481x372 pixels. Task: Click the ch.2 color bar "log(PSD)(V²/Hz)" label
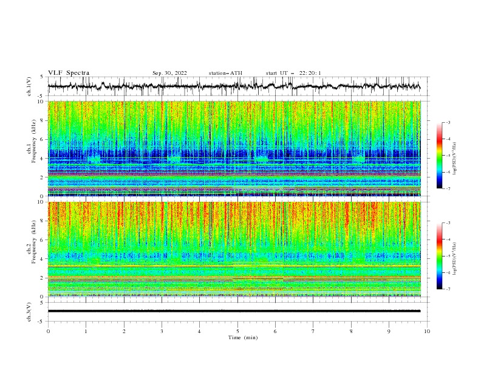[x=455, y=258]
